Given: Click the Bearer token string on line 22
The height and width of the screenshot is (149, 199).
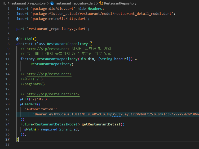Looking at the screenshot, I should [116, 114].
